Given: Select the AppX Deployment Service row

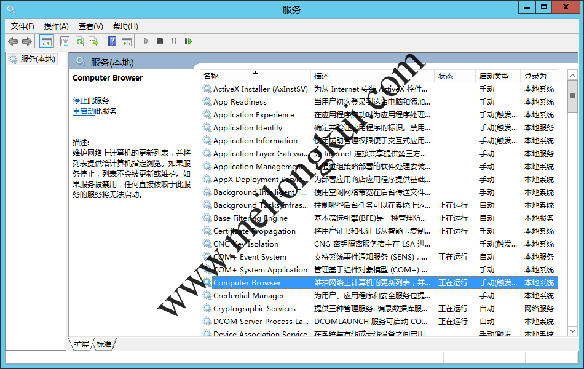Looking at the screenshot, I should tap(261, 180).
